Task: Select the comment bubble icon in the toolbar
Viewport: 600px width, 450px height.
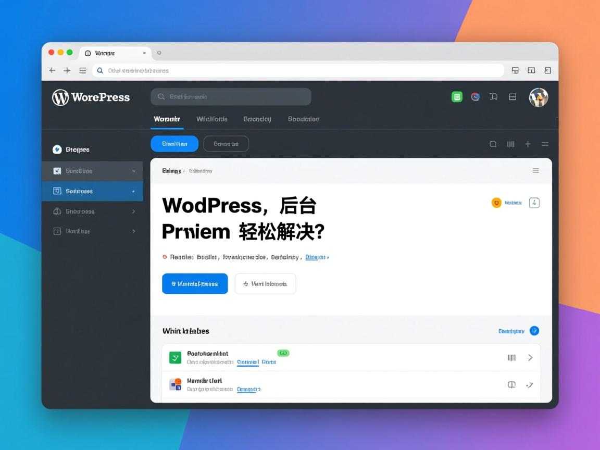Action: pos(493,144)
